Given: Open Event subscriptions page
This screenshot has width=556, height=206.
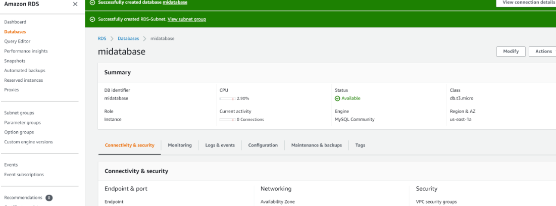Looking at the screenshot, I should (x=24, y=175).
